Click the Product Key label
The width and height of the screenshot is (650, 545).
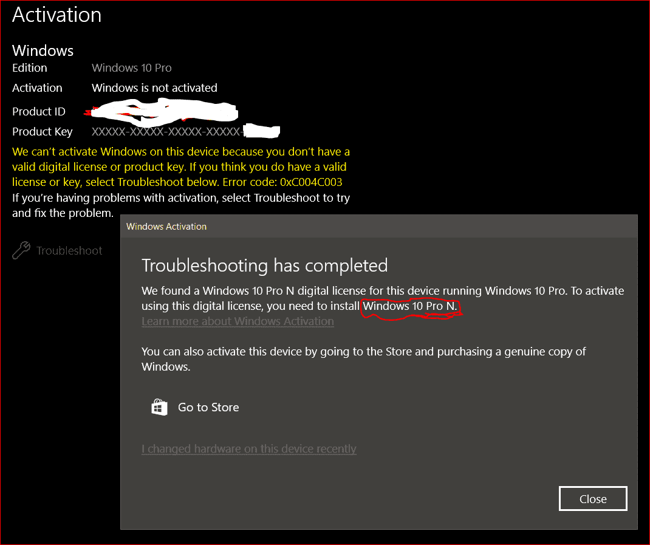(x=43, y=131)
